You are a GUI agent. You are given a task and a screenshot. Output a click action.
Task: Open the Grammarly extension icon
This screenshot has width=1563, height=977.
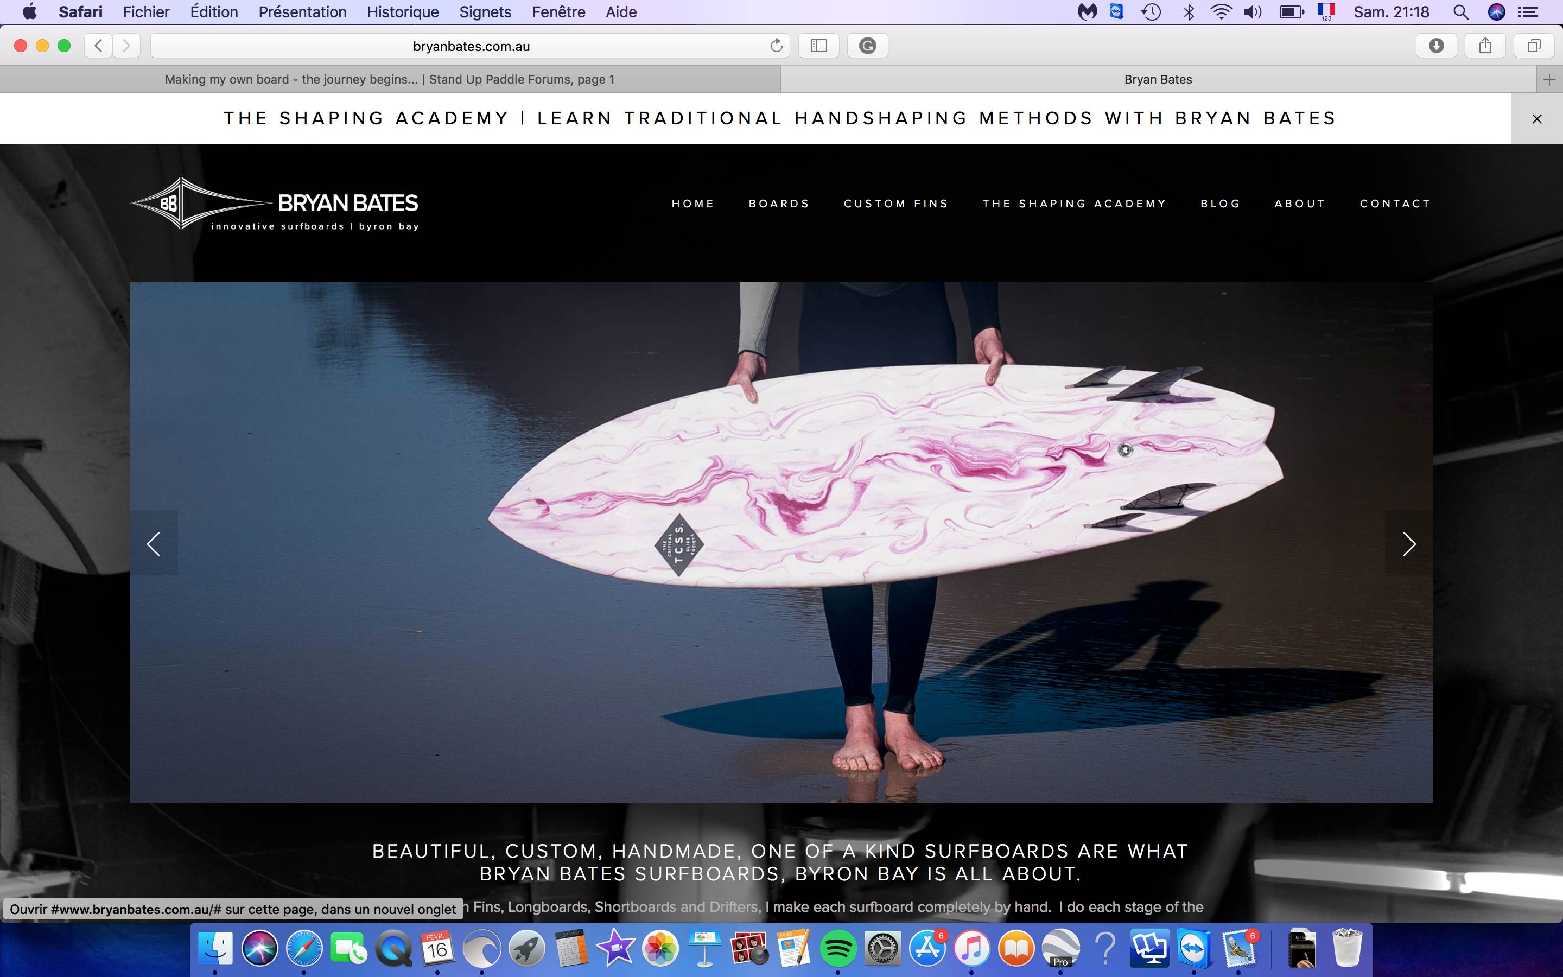pyautogui.click(x=867, y=46)
